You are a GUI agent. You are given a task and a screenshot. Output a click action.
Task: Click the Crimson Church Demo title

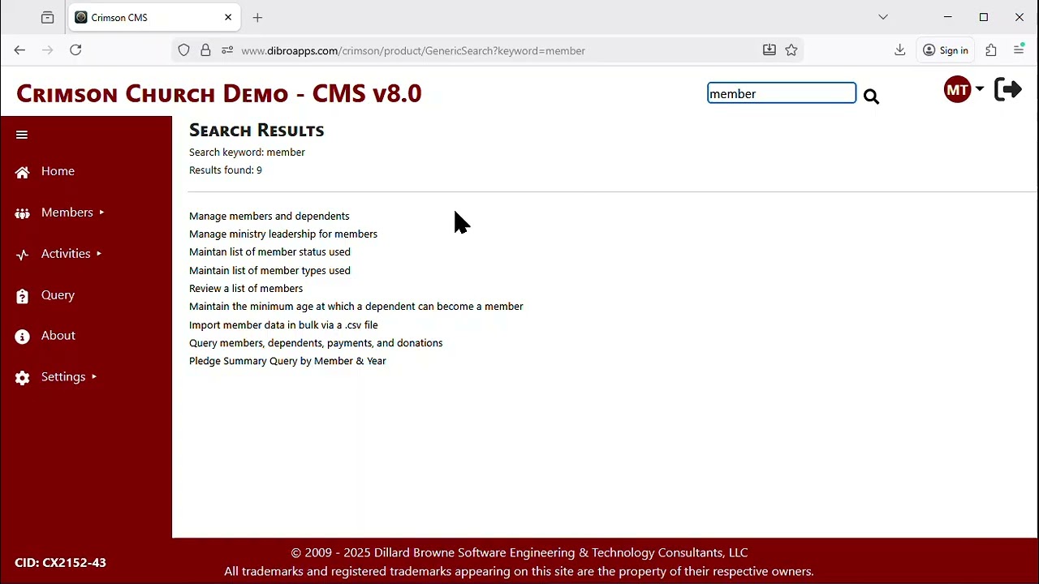tap(219, 93)
